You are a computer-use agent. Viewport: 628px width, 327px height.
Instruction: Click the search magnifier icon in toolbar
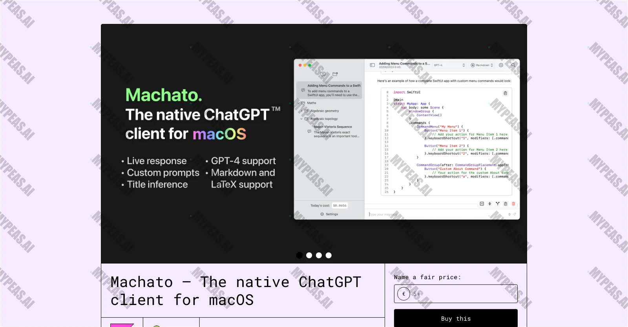click(513, 65)
